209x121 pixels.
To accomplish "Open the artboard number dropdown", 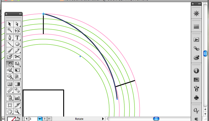I will [40, 119].
